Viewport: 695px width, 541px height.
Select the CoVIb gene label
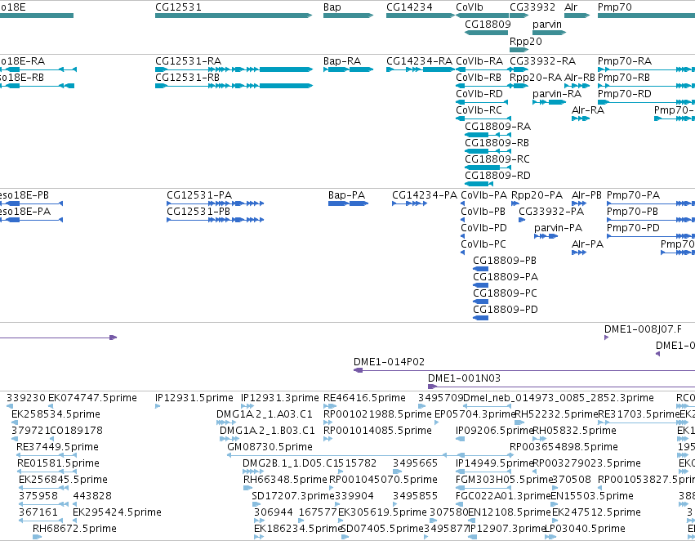coord(470,7)
